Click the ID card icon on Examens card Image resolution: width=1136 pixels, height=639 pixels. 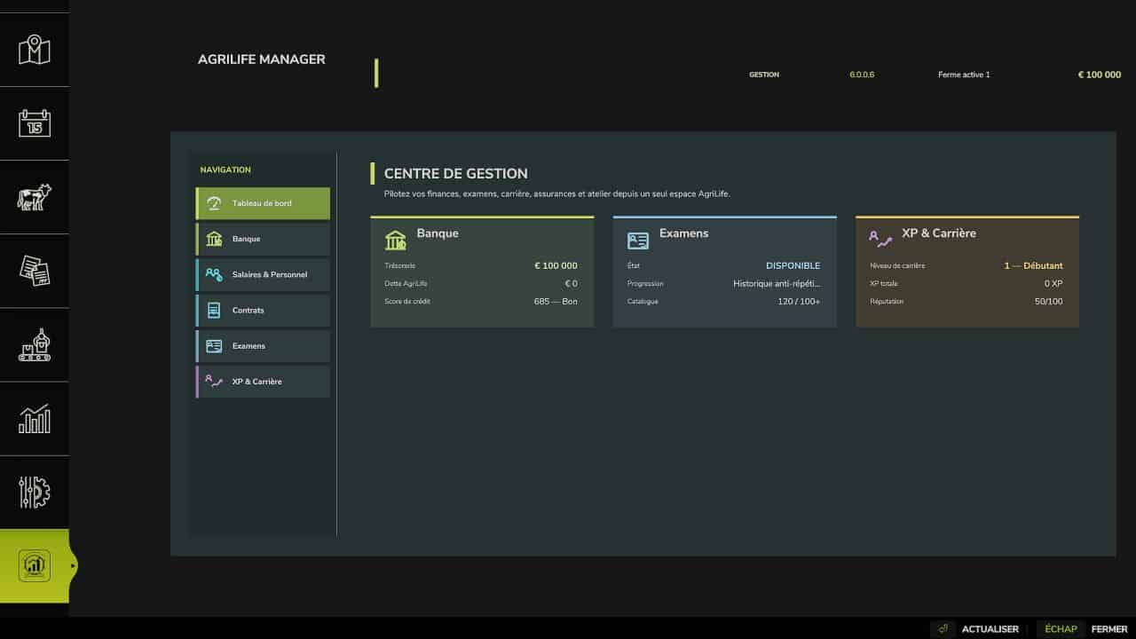click(x=638, y=241)
